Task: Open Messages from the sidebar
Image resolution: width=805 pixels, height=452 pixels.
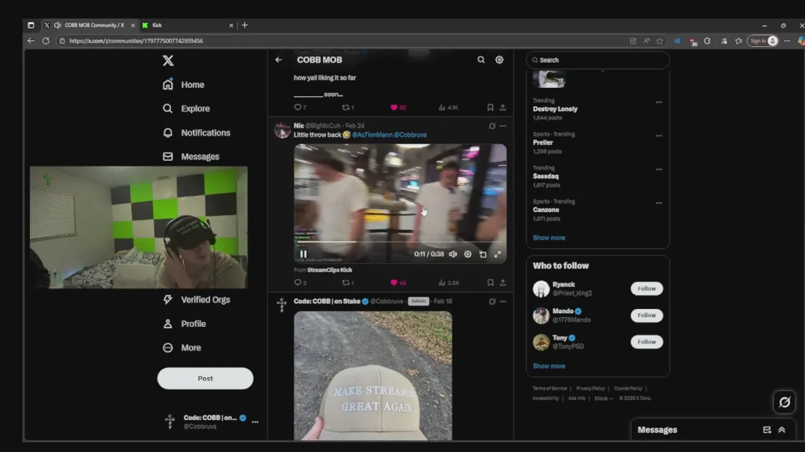Action: tap(191, 156)
